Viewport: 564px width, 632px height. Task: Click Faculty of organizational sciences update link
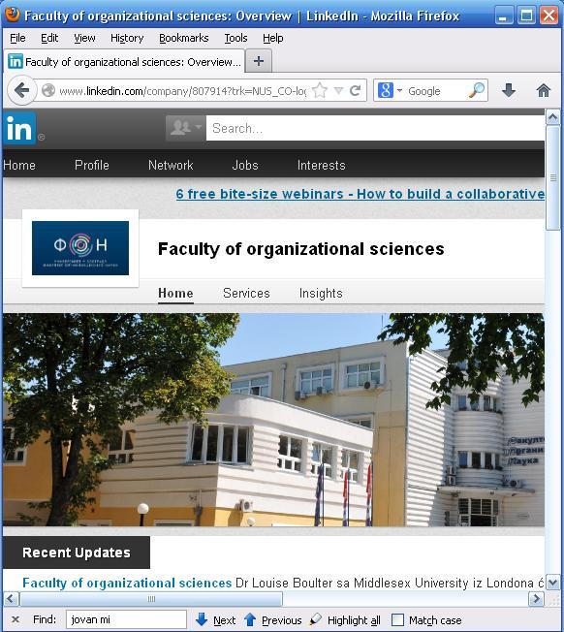(127, 583)
